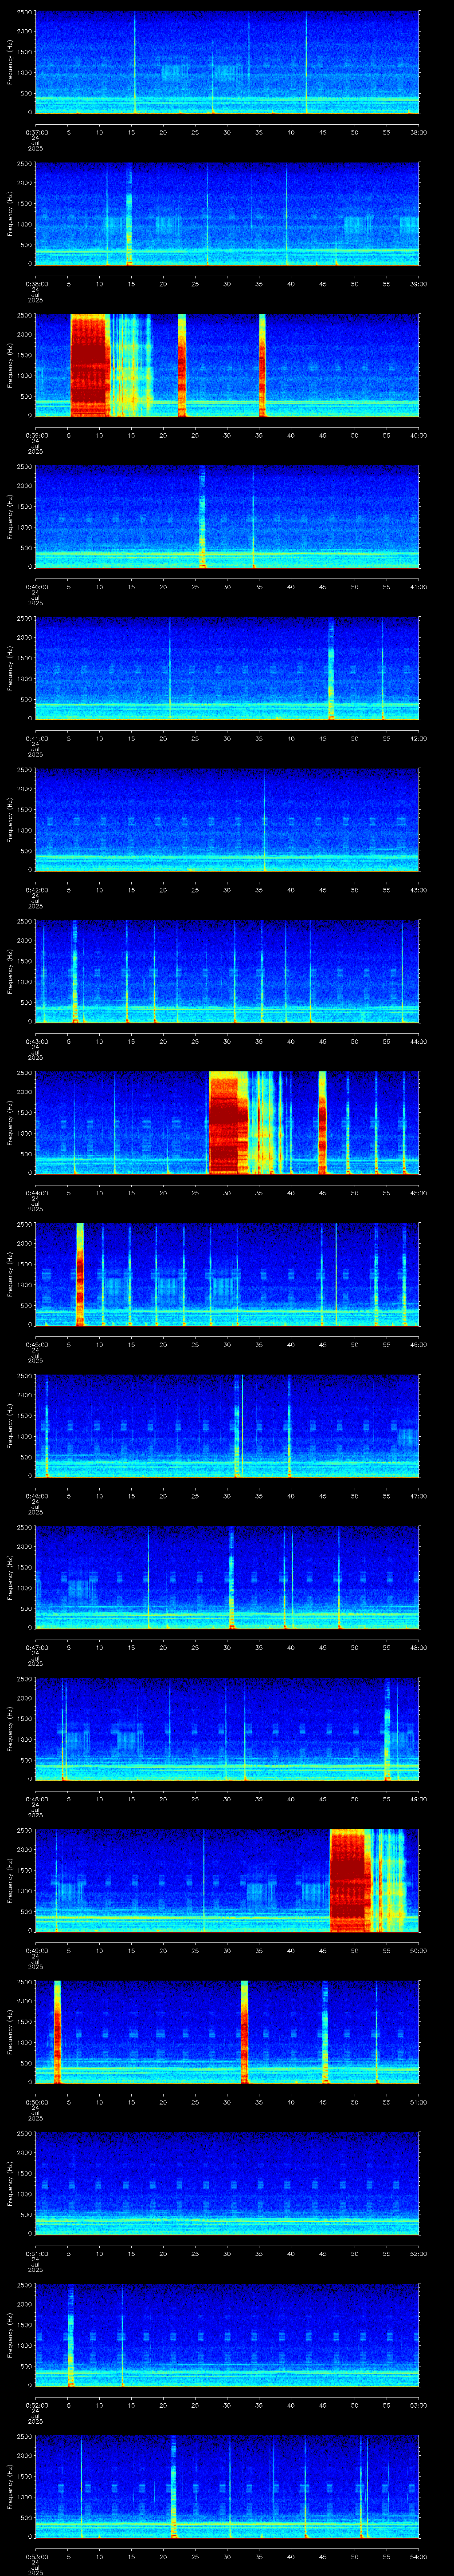Select the spectrogram panel starting at 0:48:00
Image resolution: width=454 pixels, height=2576 pixels.
(x=227, y=1729)
